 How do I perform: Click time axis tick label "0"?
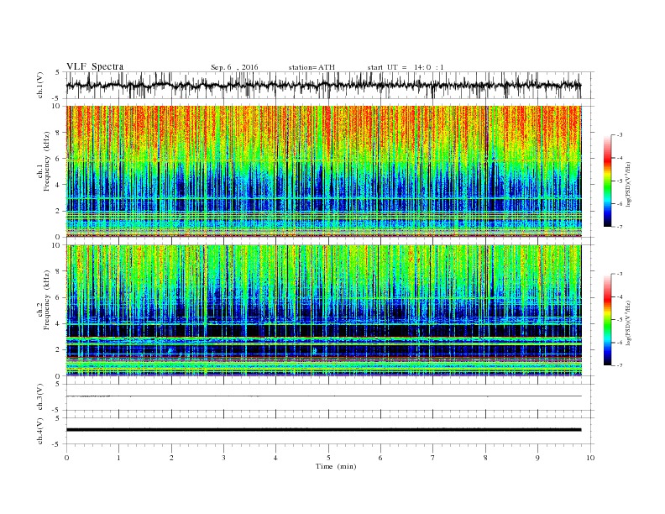pos(66,458)
